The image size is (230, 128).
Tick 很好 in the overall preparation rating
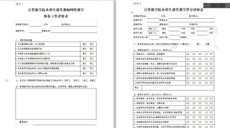tap(70, 80)
